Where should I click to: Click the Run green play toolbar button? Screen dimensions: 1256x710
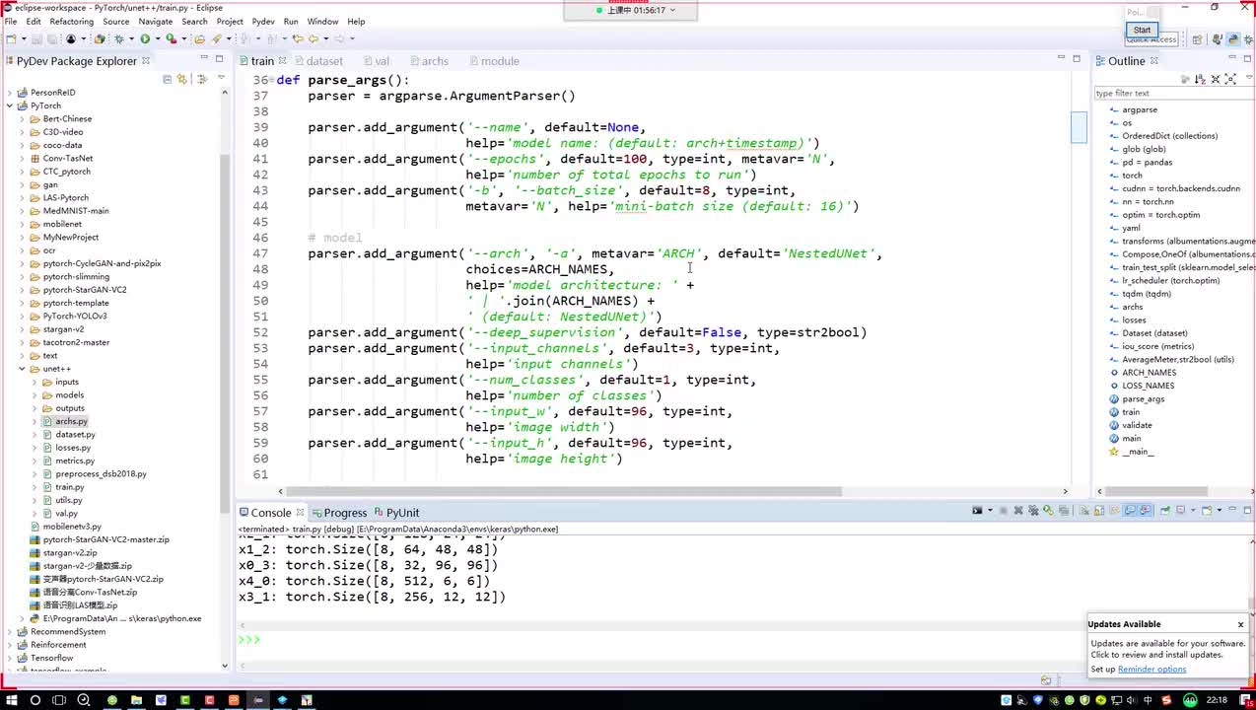(x=145, y=38)
